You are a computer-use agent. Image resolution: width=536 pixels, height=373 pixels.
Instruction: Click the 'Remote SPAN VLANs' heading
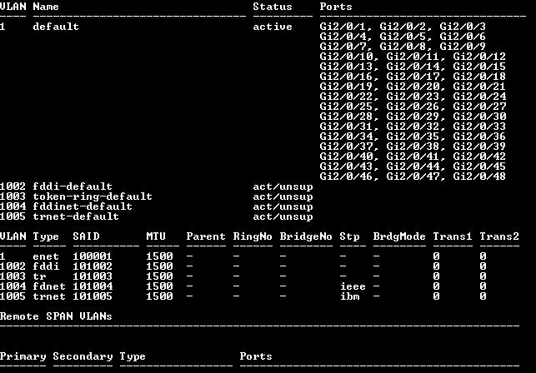coord(56,316)
